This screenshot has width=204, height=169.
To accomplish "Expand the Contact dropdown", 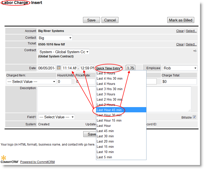I will (55, 38).
